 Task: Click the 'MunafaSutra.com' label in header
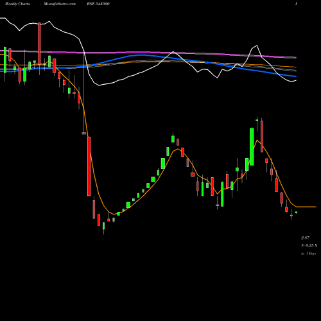pos(60,4)
